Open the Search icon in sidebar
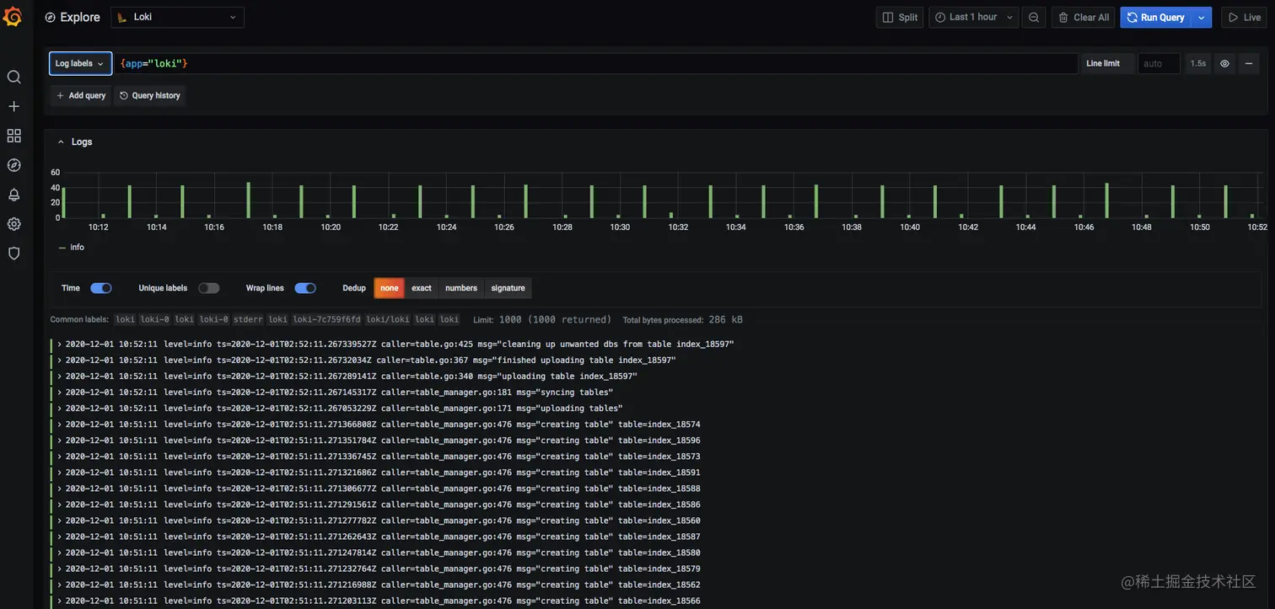1275x609 pixels. (13, 77)
